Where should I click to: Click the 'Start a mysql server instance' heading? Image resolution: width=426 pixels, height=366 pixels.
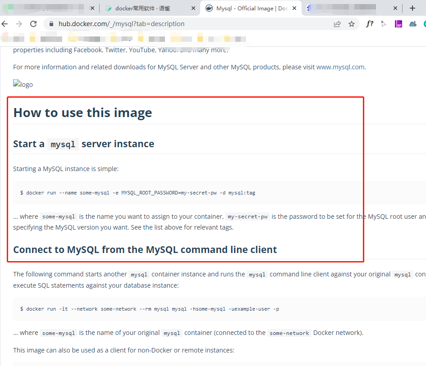84,144
